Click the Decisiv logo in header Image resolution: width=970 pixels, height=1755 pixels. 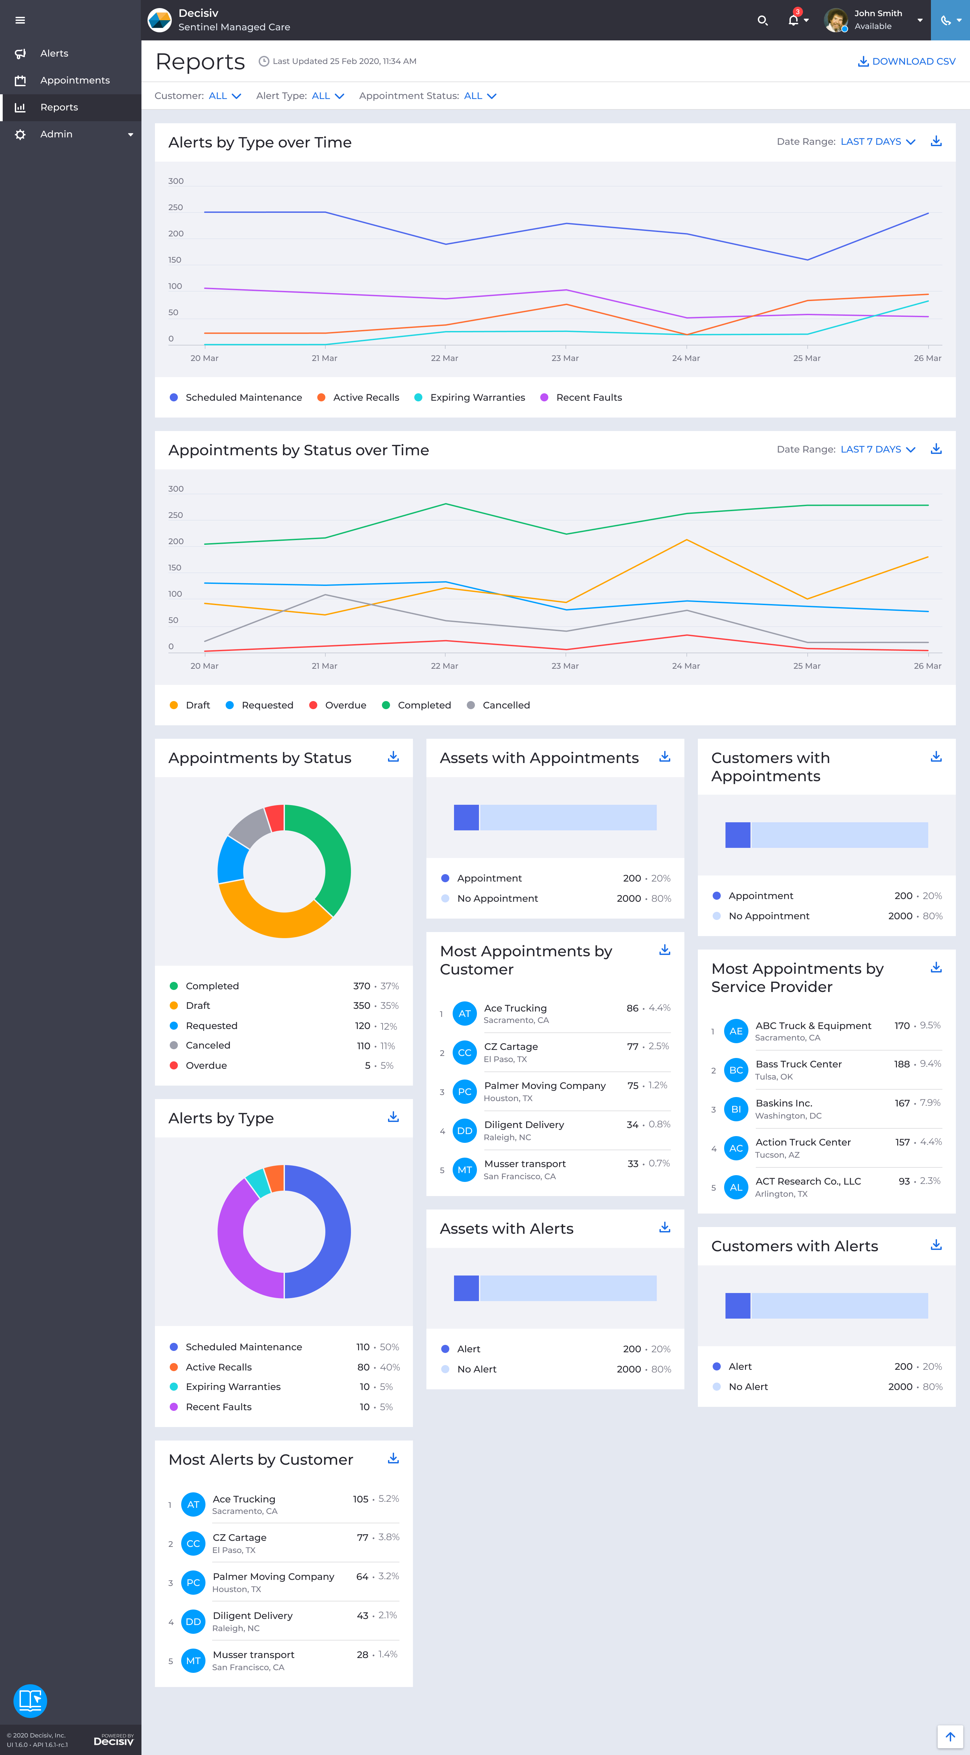pyautogui.click(x=160, y=21)
